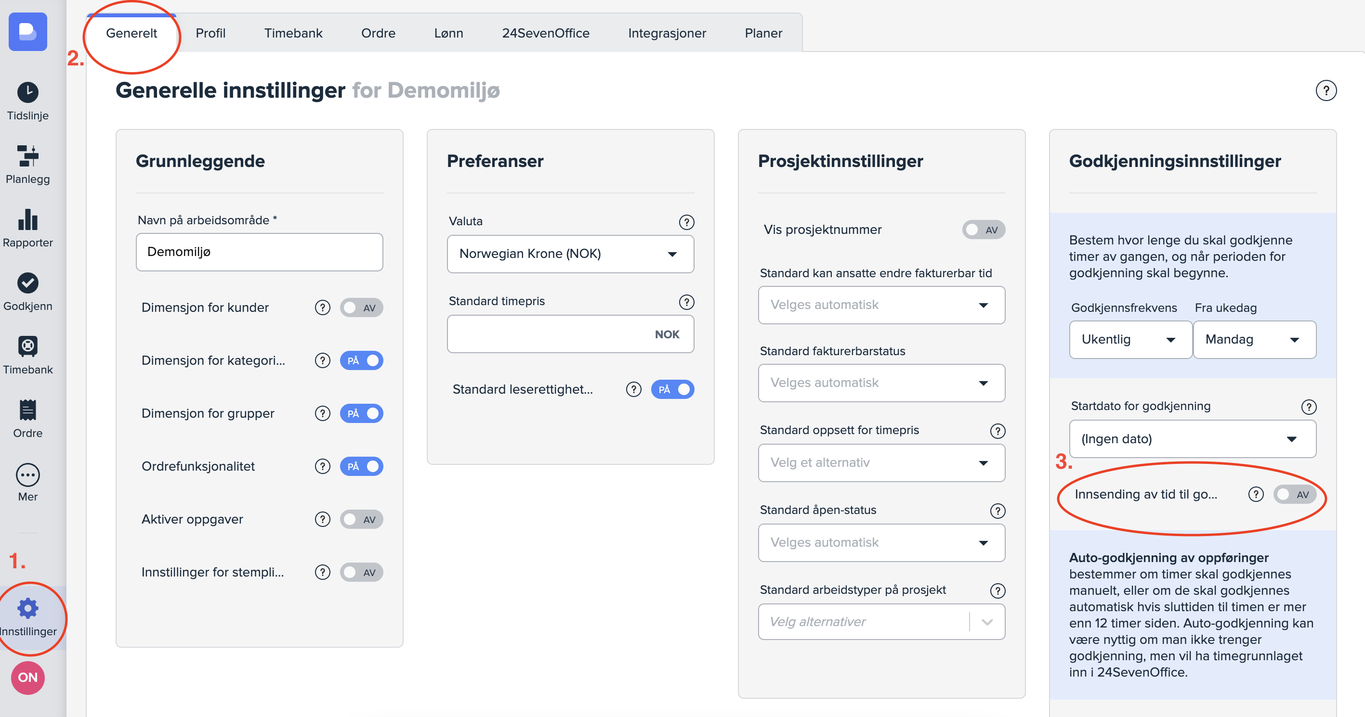The width and height of the screenshot is (1365, 717).
Task: Enable Dimensjon for kunder toggle
Action: [x=361, y=307]
